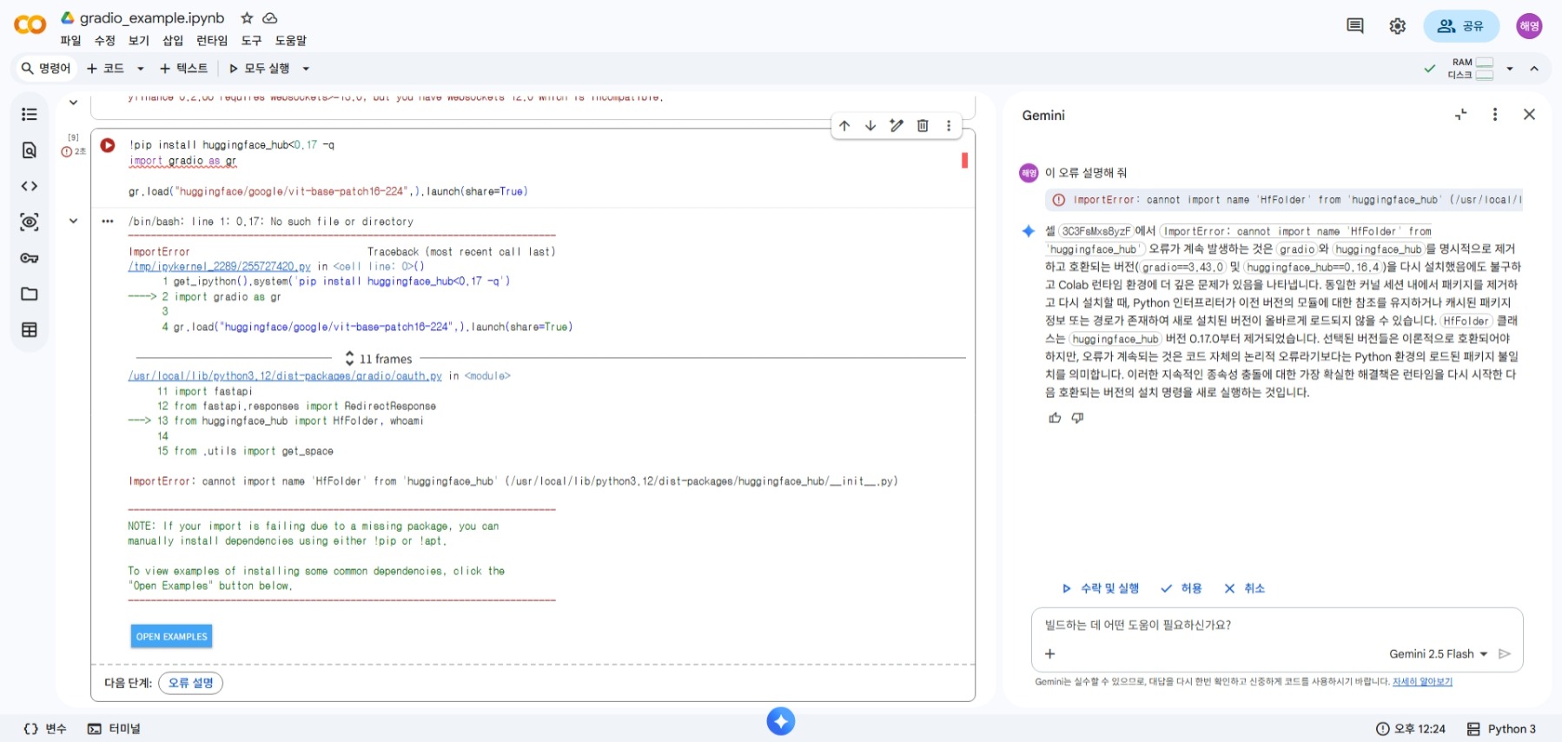This screenshot has height=742, width=1562.
Task: Move the cell up
Action: click(x=844, y=126)
